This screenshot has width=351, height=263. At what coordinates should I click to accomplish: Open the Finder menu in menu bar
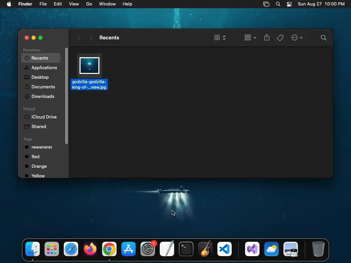(25, 4)
